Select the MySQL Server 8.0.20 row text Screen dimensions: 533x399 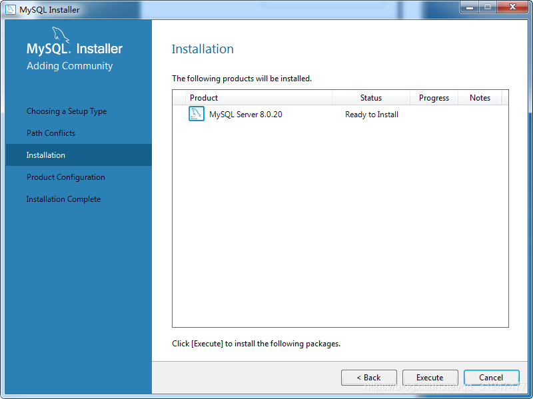pyautogui.click(x=246, y=115)
